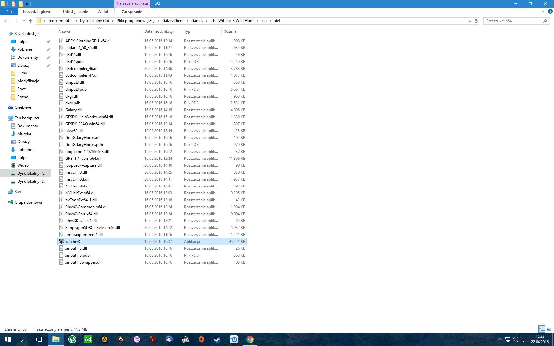Open Google Chrome from the taskbar
Screen dimensions: 554x346
tap(250, 339)
